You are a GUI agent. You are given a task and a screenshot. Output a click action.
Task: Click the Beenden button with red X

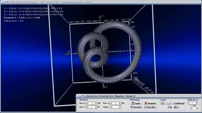click(150, 103)
